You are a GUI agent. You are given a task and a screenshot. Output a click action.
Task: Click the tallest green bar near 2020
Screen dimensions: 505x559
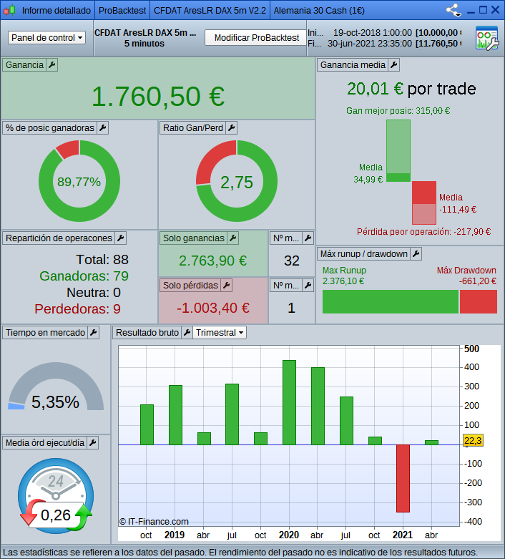coord(290,402)
